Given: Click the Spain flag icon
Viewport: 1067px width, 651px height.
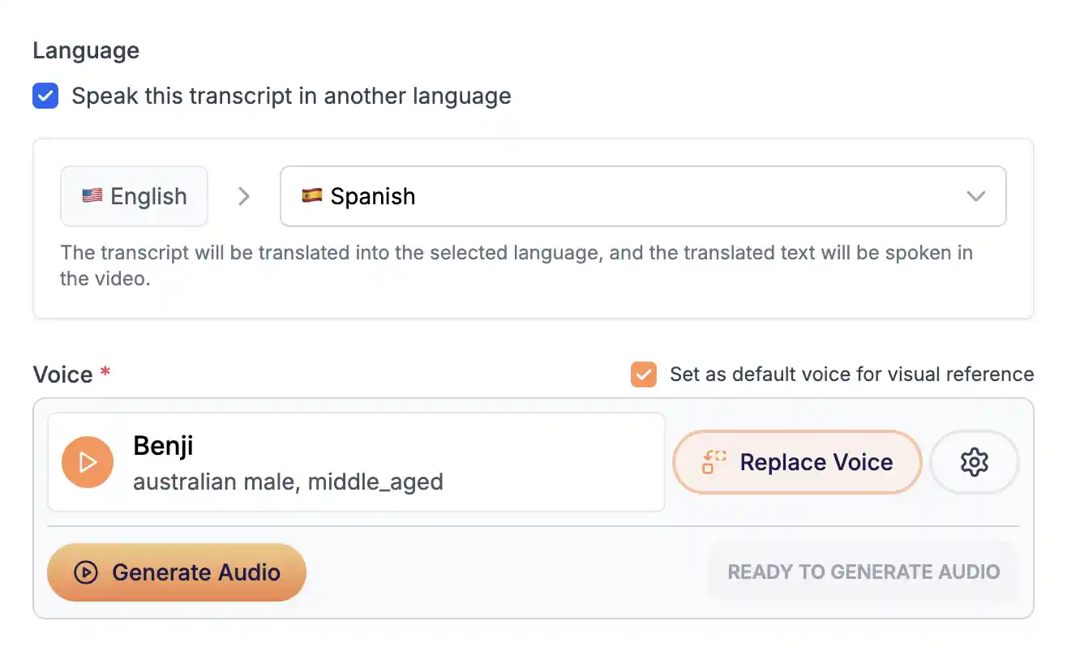Looking at the screenshot, I should [311, 196].
